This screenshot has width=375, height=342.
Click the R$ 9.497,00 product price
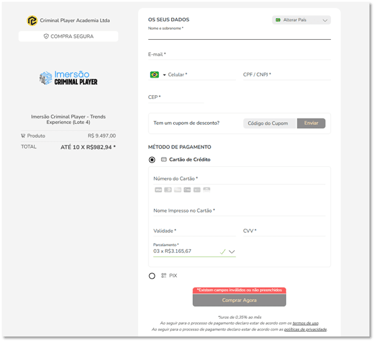click(101, 136)
